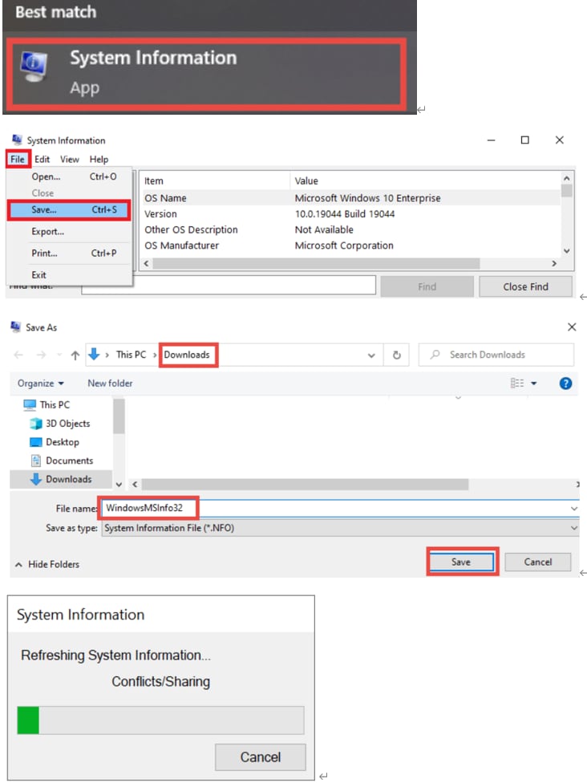Viewport: 587px width, 783px height.
Task: Open the Help menu
Action: pyautogui.click(x=99, y=160)
